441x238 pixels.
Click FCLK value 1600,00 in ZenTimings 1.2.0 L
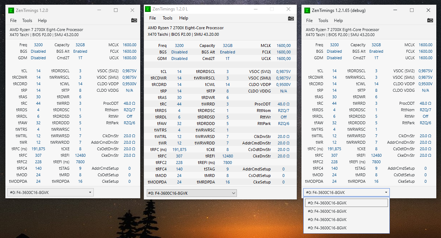click(284, 52)
